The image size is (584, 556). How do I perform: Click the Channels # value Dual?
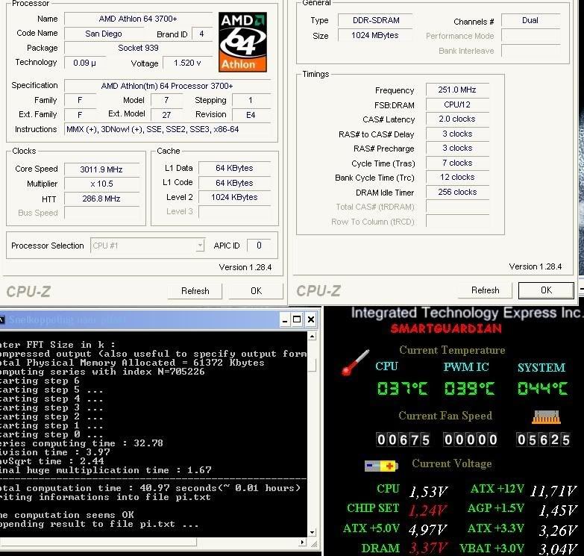tap(530, 20)
